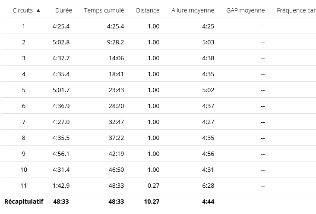Click the Fréquence cardiaque column header
Viewport: 316px width, 214px height.
296,10
